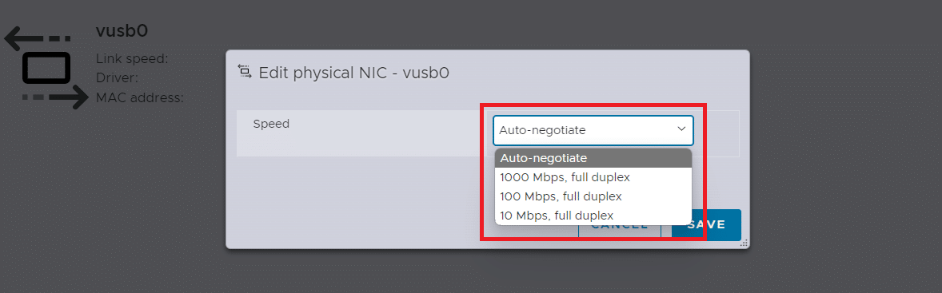The height and width of the screenshot is (293, 942).
Task: Click the small NIC icon in dialog title
Action: (x=244, y=71)
